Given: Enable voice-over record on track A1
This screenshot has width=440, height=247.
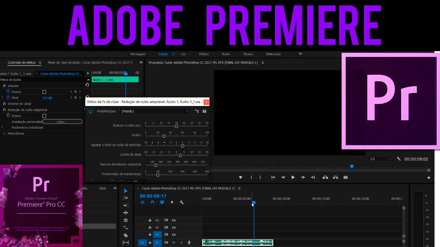Looking at the screenshot, I should coord(189,243).
